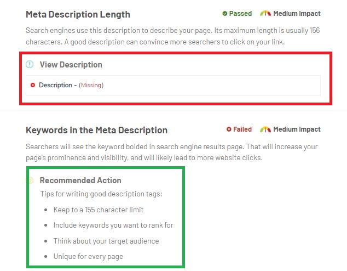Viewport: 347px width, 271px height.
Task: Click Keywords section Medium Impact gauge icon
Action: click(x=265, y=129)
